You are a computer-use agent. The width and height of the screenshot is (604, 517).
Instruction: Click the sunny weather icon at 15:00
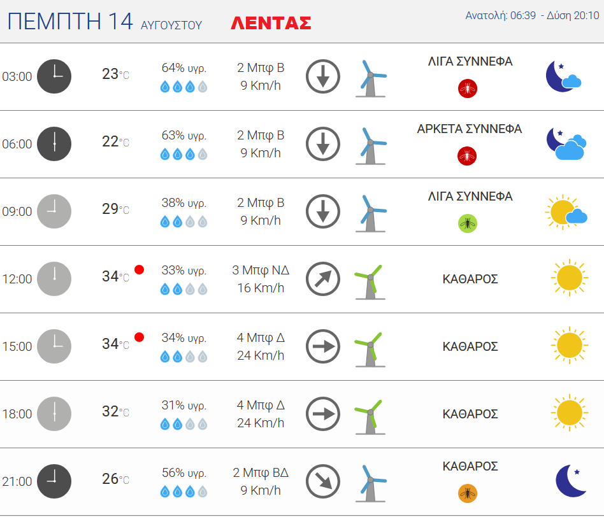pos(568,346)
